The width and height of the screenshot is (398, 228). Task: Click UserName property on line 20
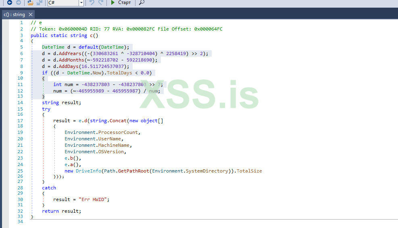coord(110,139)
